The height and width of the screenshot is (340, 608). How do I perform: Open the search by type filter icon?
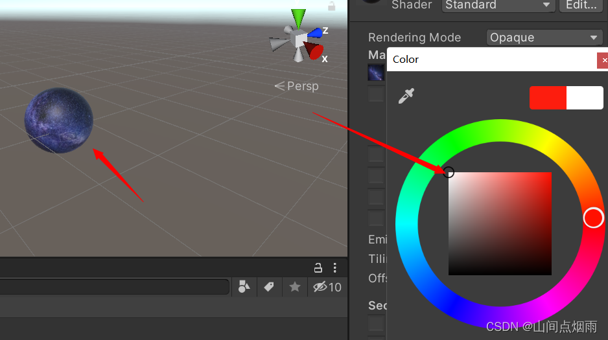(x=244, y=287)
